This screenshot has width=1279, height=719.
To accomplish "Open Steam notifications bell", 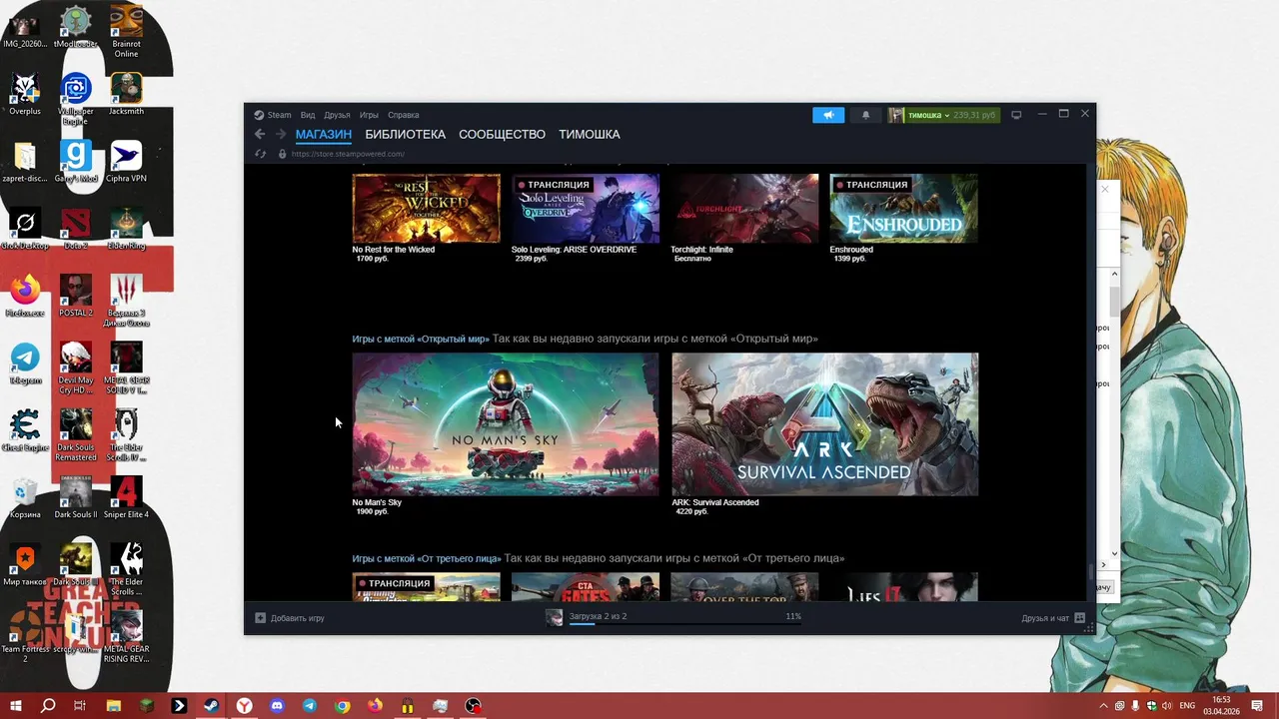I will pyautogui.click(x=865, y=115).
